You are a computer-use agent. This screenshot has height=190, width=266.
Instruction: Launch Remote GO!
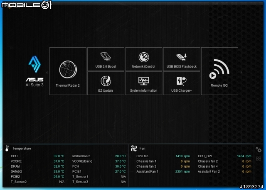219,71
